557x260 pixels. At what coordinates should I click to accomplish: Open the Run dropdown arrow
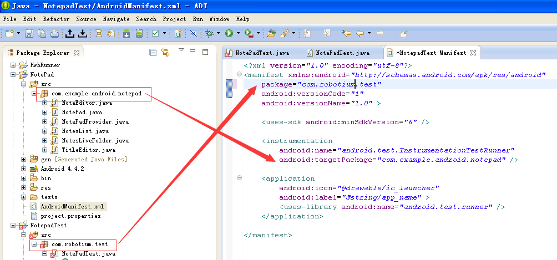[x=237, y=33]
